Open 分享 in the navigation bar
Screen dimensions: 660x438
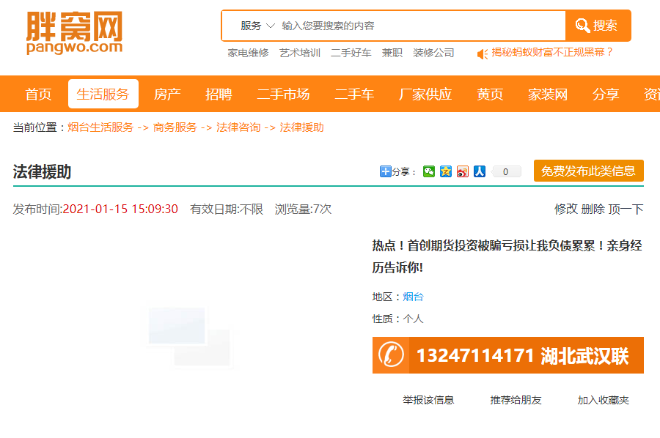(x=606, y=94)
